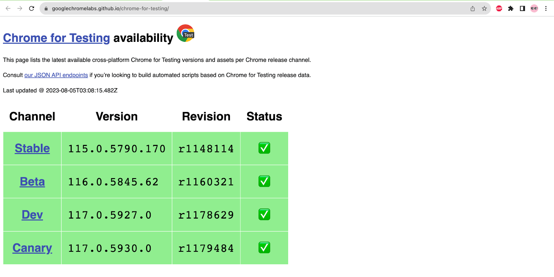
Task: Click version 117.0.5927.0 cell
Action: click(117, 215)
